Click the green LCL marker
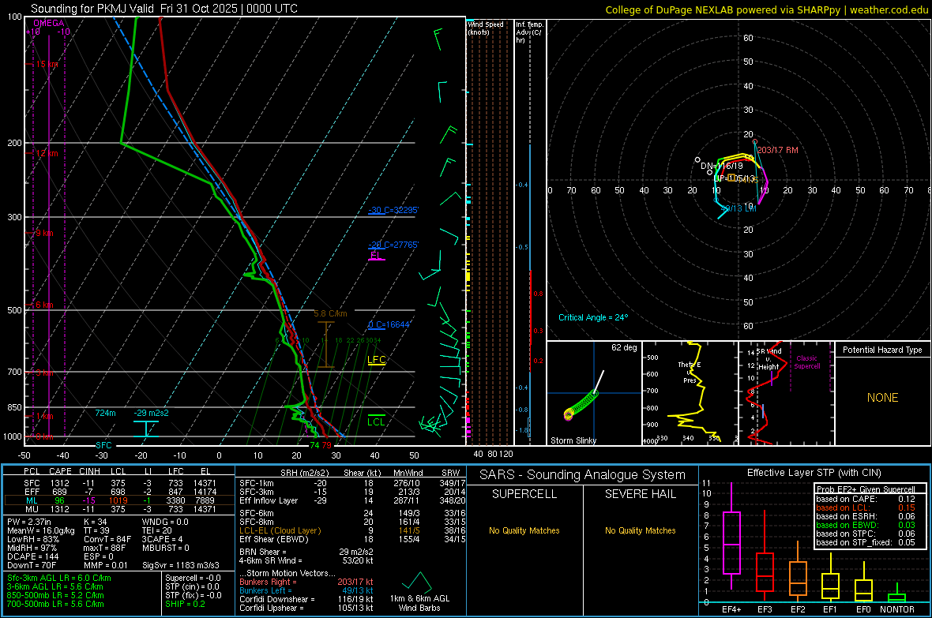 [376, 422]
